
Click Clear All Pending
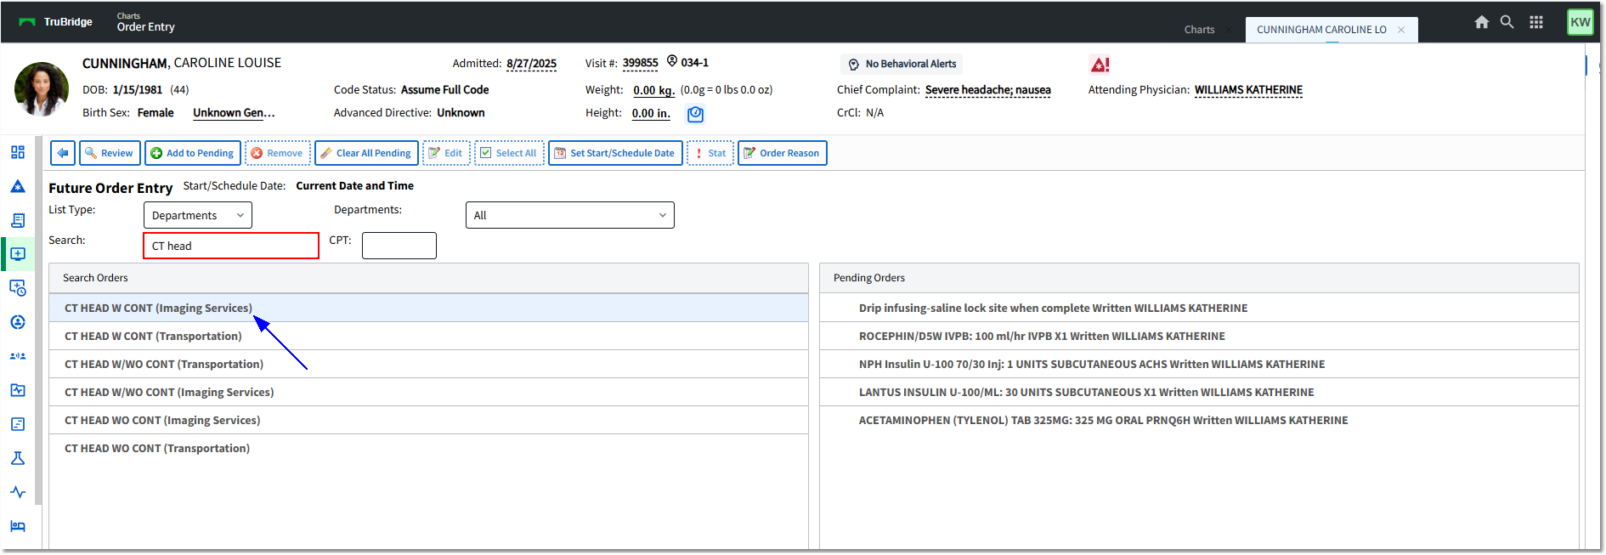tap(366, 153)
